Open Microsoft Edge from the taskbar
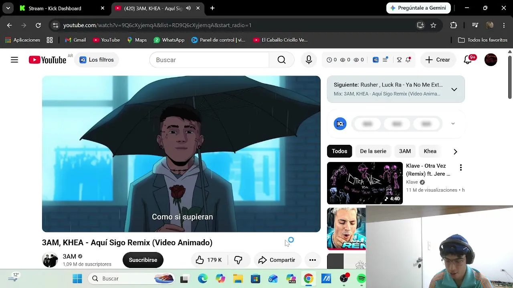Screen dimensions: 513x288 coord(203,278)
